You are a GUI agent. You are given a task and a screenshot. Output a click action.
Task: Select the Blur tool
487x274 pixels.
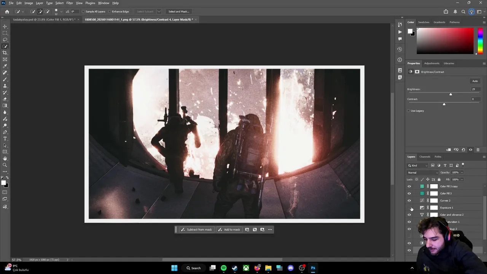[5, 112]
